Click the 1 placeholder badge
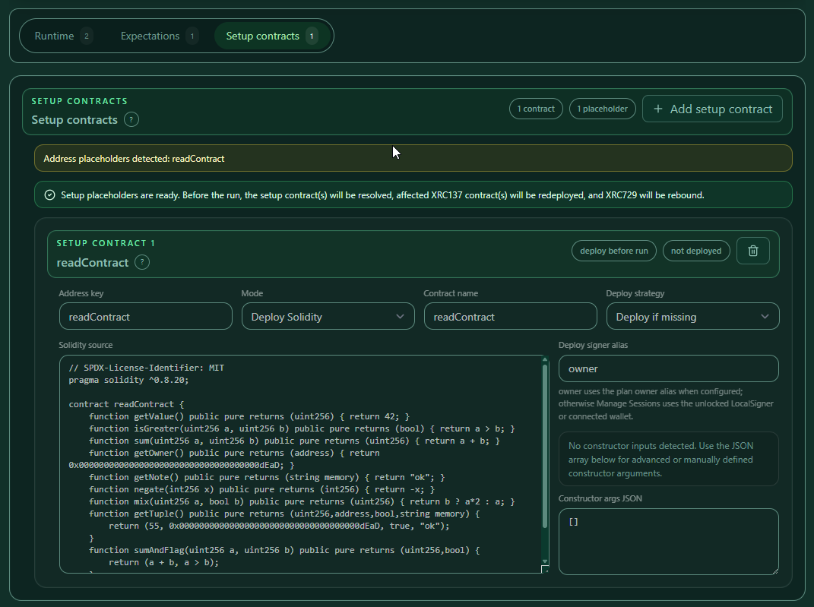 602,109
